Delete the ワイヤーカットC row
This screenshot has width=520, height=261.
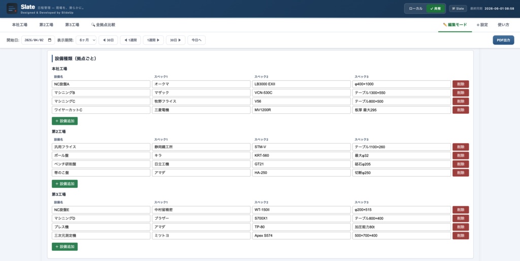461,110
